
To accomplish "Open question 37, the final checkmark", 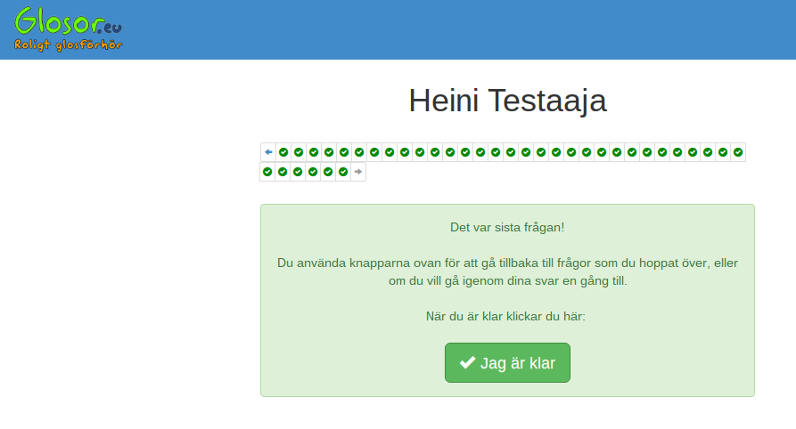I will [343, 172].
